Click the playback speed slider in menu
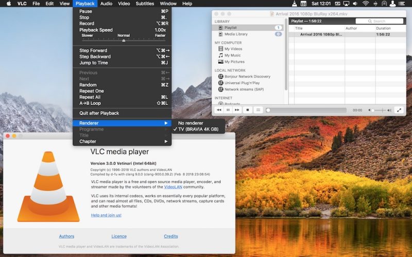The height and width of the screenshot is (257, 412). tap(124, 41)
